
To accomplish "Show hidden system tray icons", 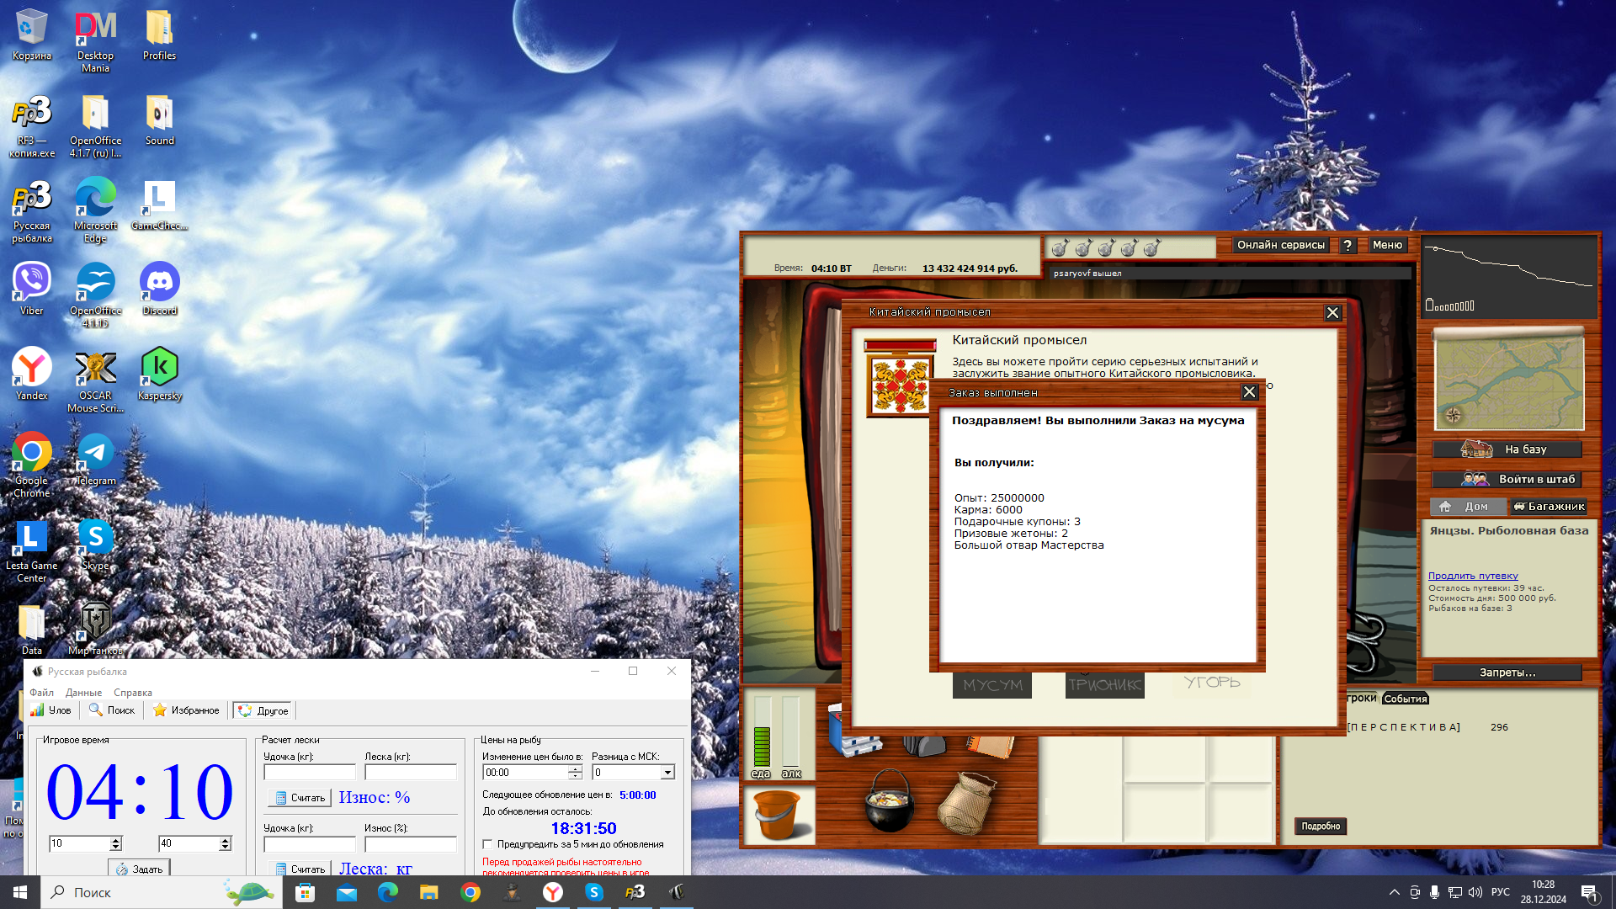I will click(x=1394, y=892).
